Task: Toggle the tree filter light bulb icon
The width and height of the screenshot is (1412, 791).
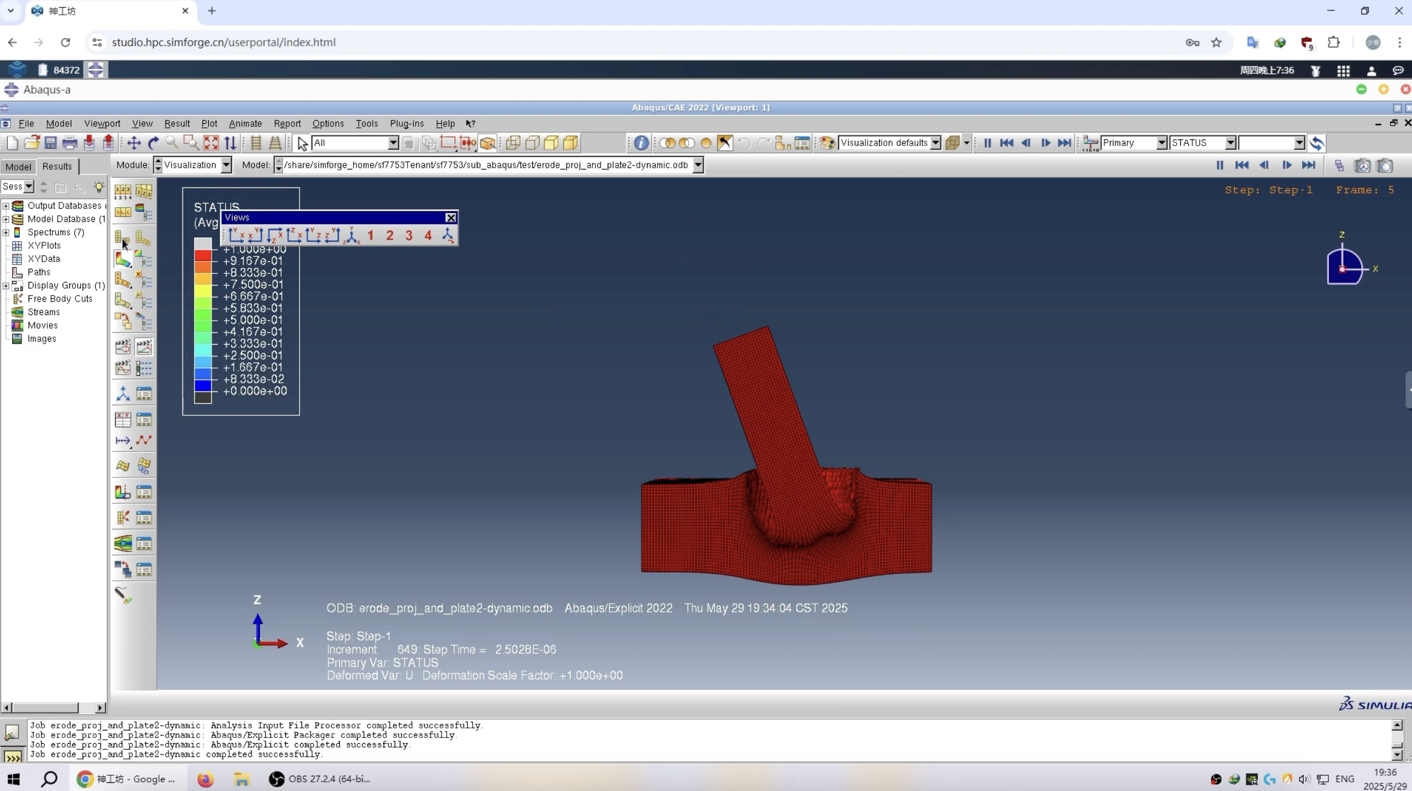Action: 99,187
